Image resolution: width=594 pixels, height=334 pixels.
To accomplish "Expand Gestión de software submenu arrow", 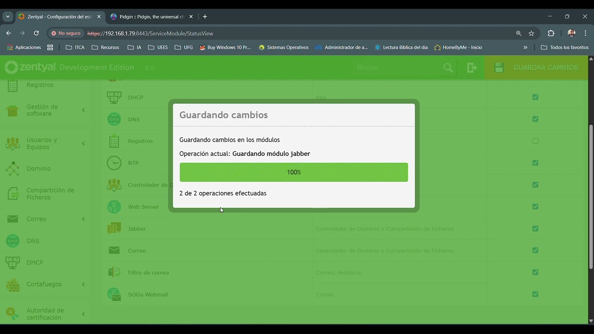I will [84, 110].
